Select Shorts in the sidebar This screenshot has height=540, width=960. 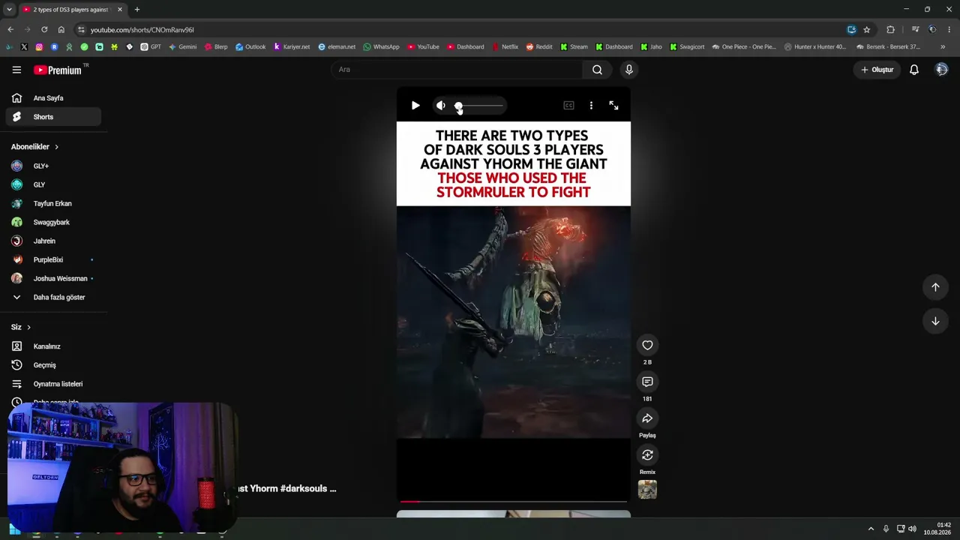53,117
